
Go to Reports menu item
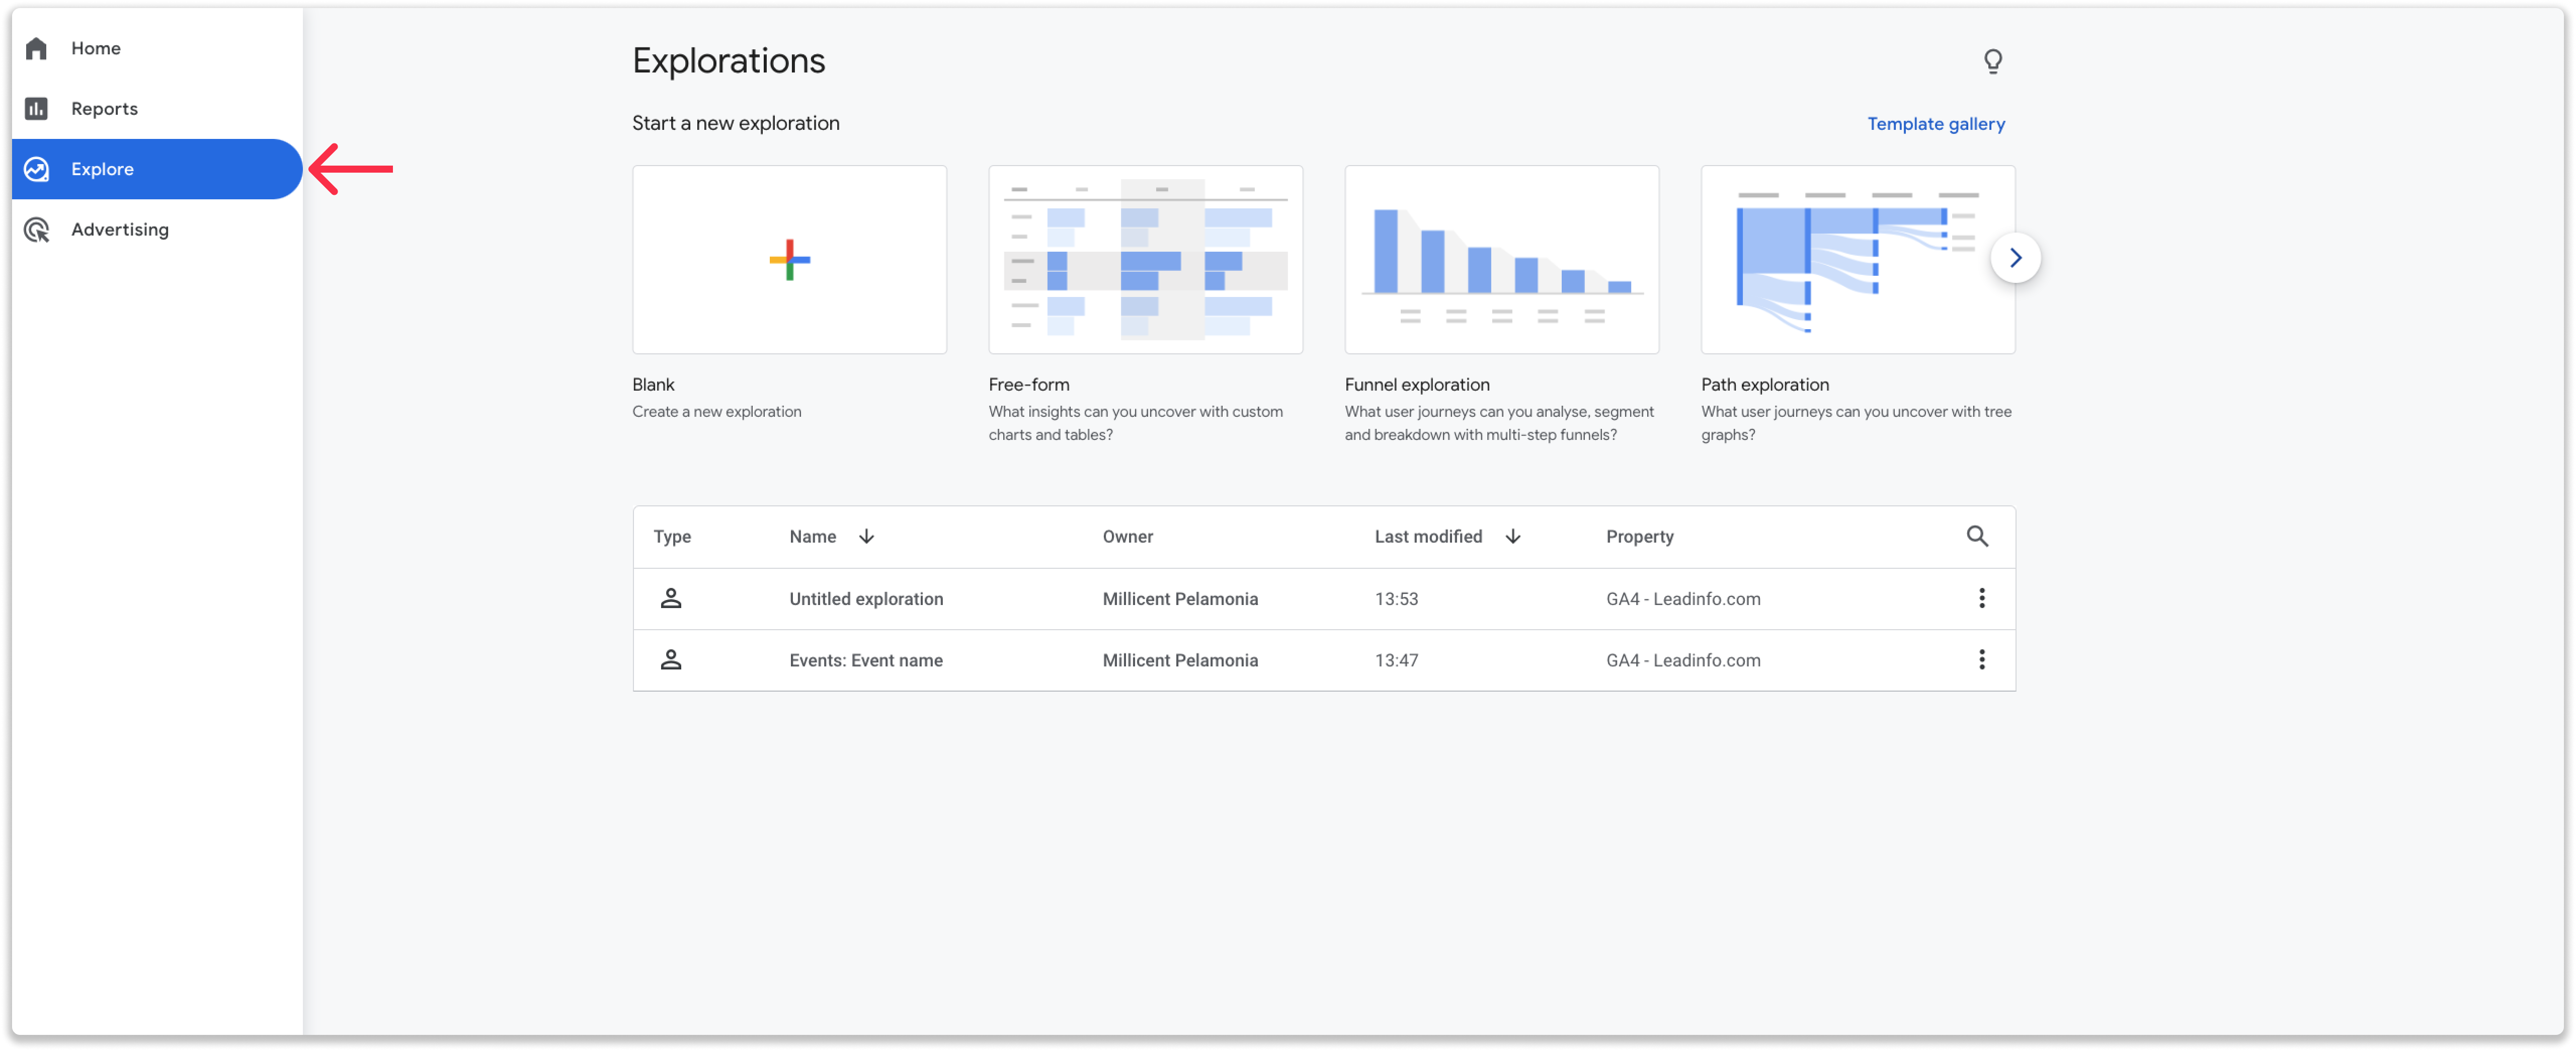click(x=157, y=108)
